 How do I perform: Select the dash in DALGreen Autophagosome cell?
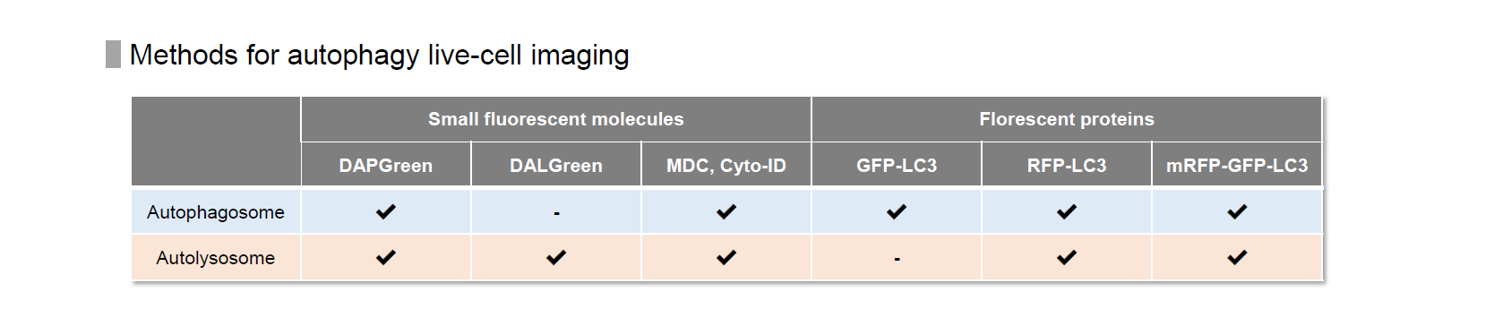pyautogui.click(x=556, y=213)
